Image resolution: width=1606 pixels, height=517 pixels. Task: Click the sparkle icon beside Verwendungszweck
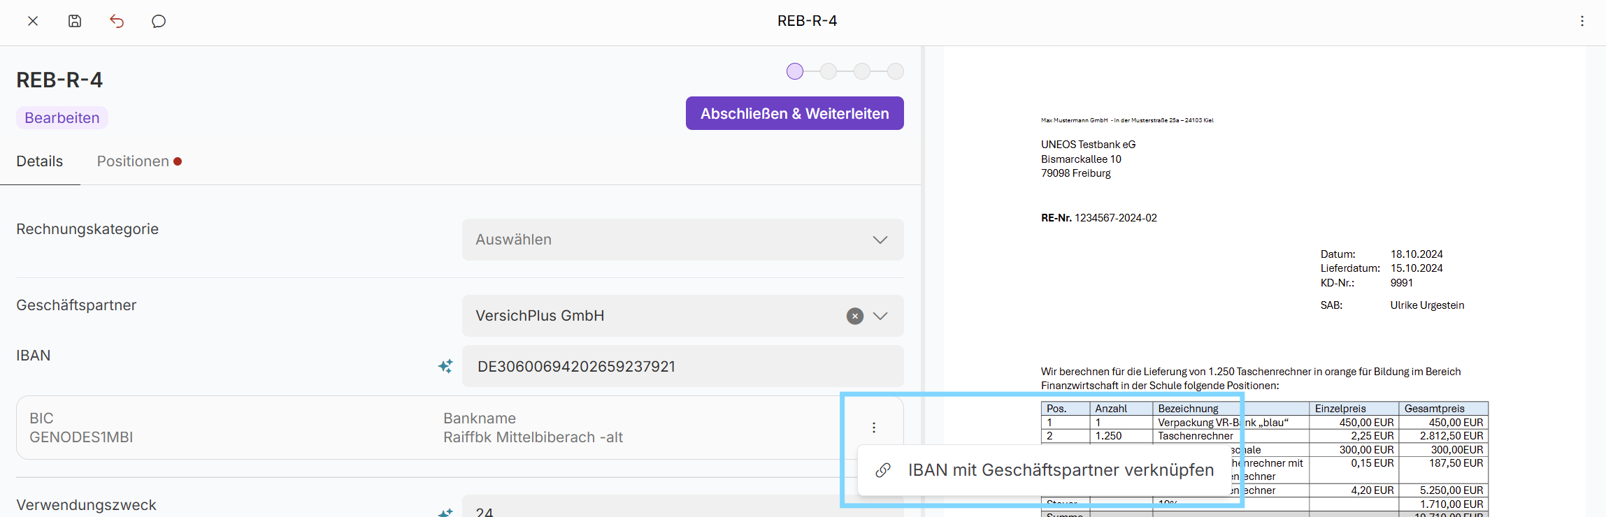(x=445, y=512)
